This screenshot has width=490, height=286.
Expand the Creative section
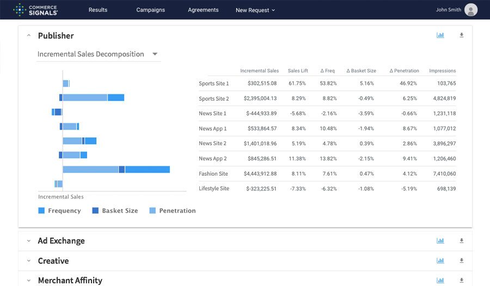tap(29, 261)
